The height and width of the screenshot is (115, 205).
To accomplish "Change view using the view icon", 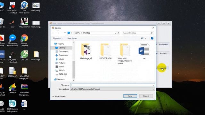I will (142, 38).
